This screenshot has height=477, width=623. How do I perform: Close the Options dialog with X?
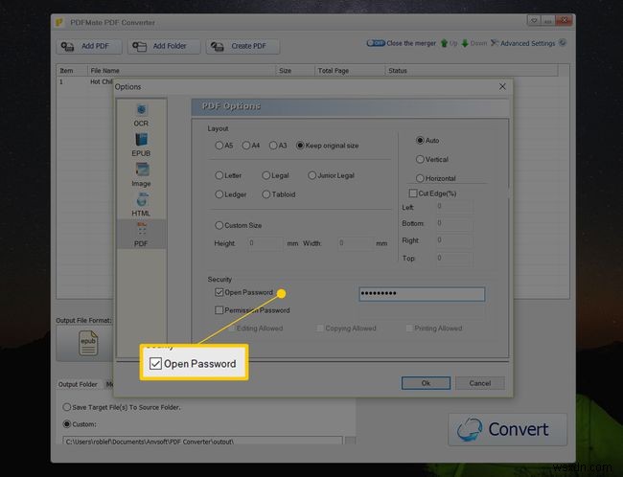[502, 86]
